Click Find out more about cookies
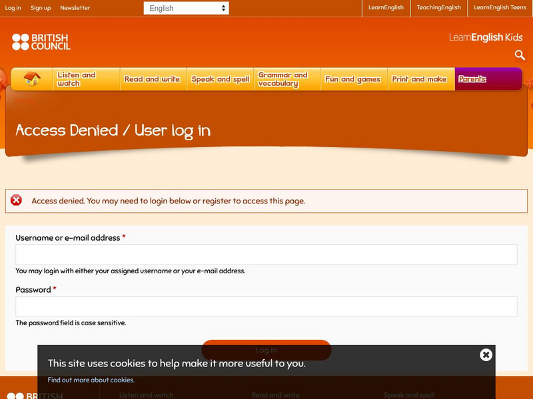Viewport: 533px width, 399px height. [91, 380]
